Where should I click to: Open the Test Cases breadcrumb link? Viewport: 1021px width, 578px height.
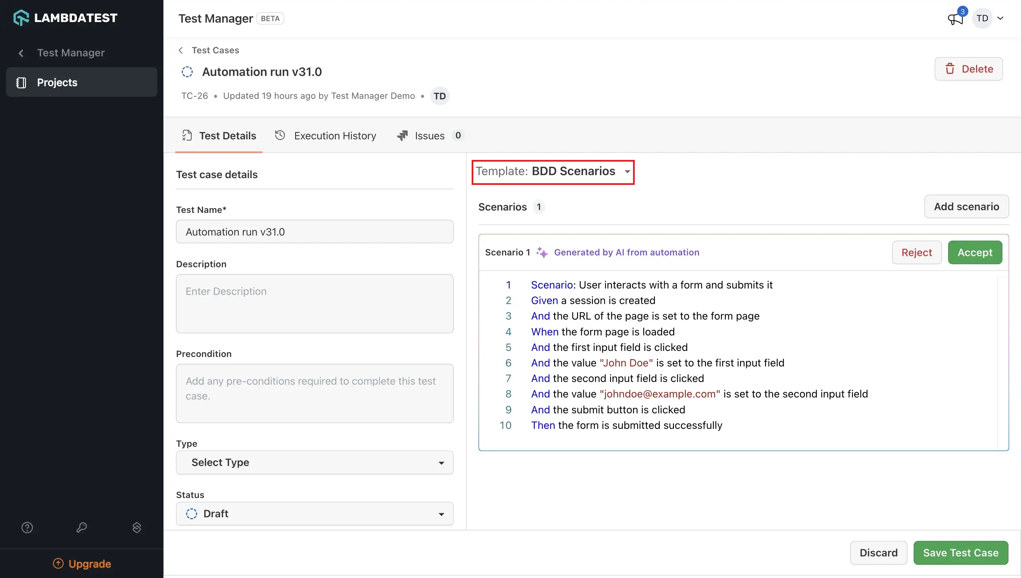[215, 50]
